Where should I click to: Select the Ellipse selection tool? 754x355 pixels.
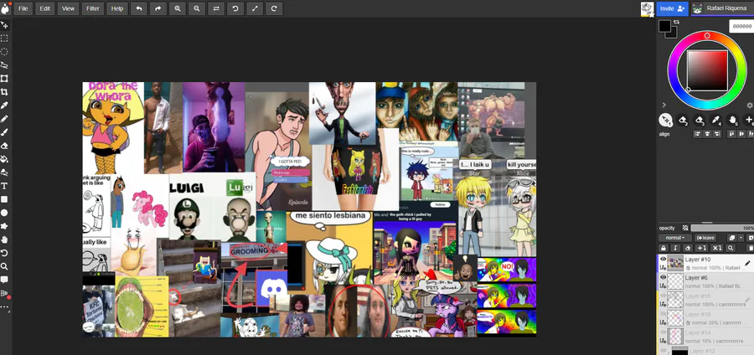tap(4, 52)
